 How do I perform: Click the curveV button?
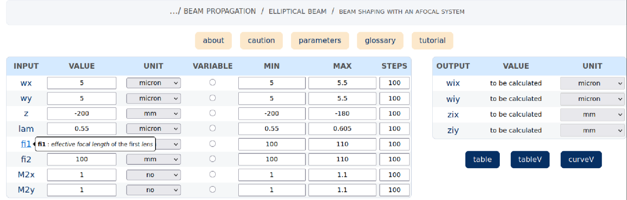[x=581, y=160]
